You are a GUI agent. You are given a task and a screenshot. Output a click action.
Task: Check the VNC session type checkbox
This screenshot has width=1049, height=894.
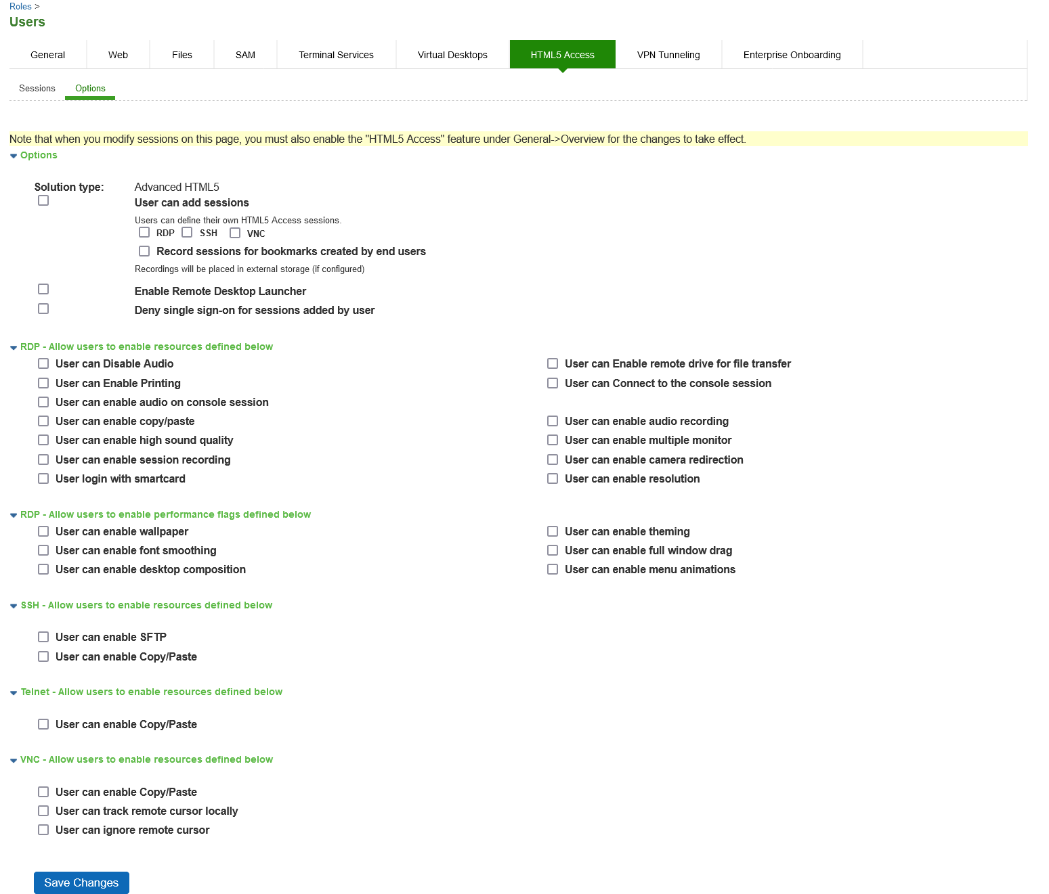click(x=235, y=232)
